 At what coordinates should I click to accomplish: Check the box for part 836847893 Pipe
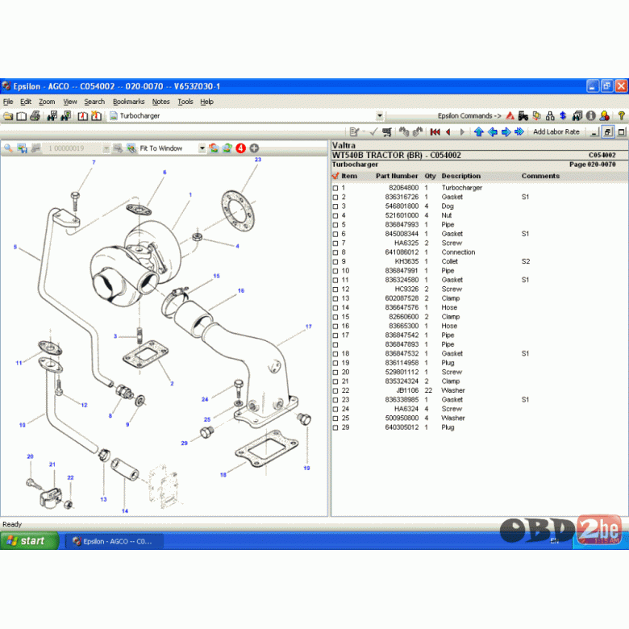click(335, 344)
